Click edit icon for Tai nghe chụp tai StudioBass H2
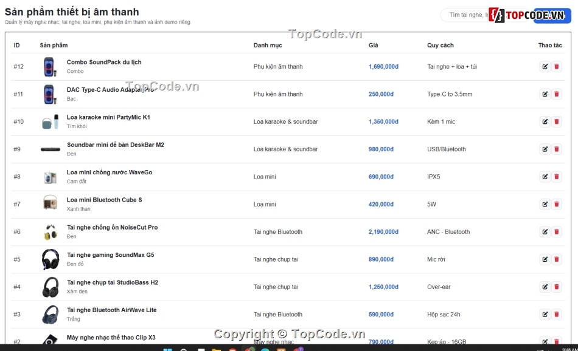Image resolution: width=578 pixels, height=351 pixels. pyautogui.click(x=545, y=287)
